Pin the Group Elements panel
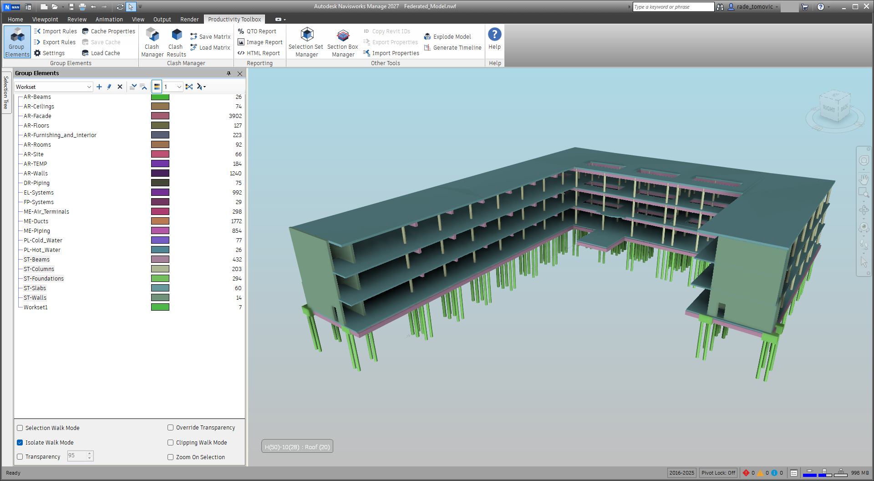The image size is (874, 481). (229, 73)
